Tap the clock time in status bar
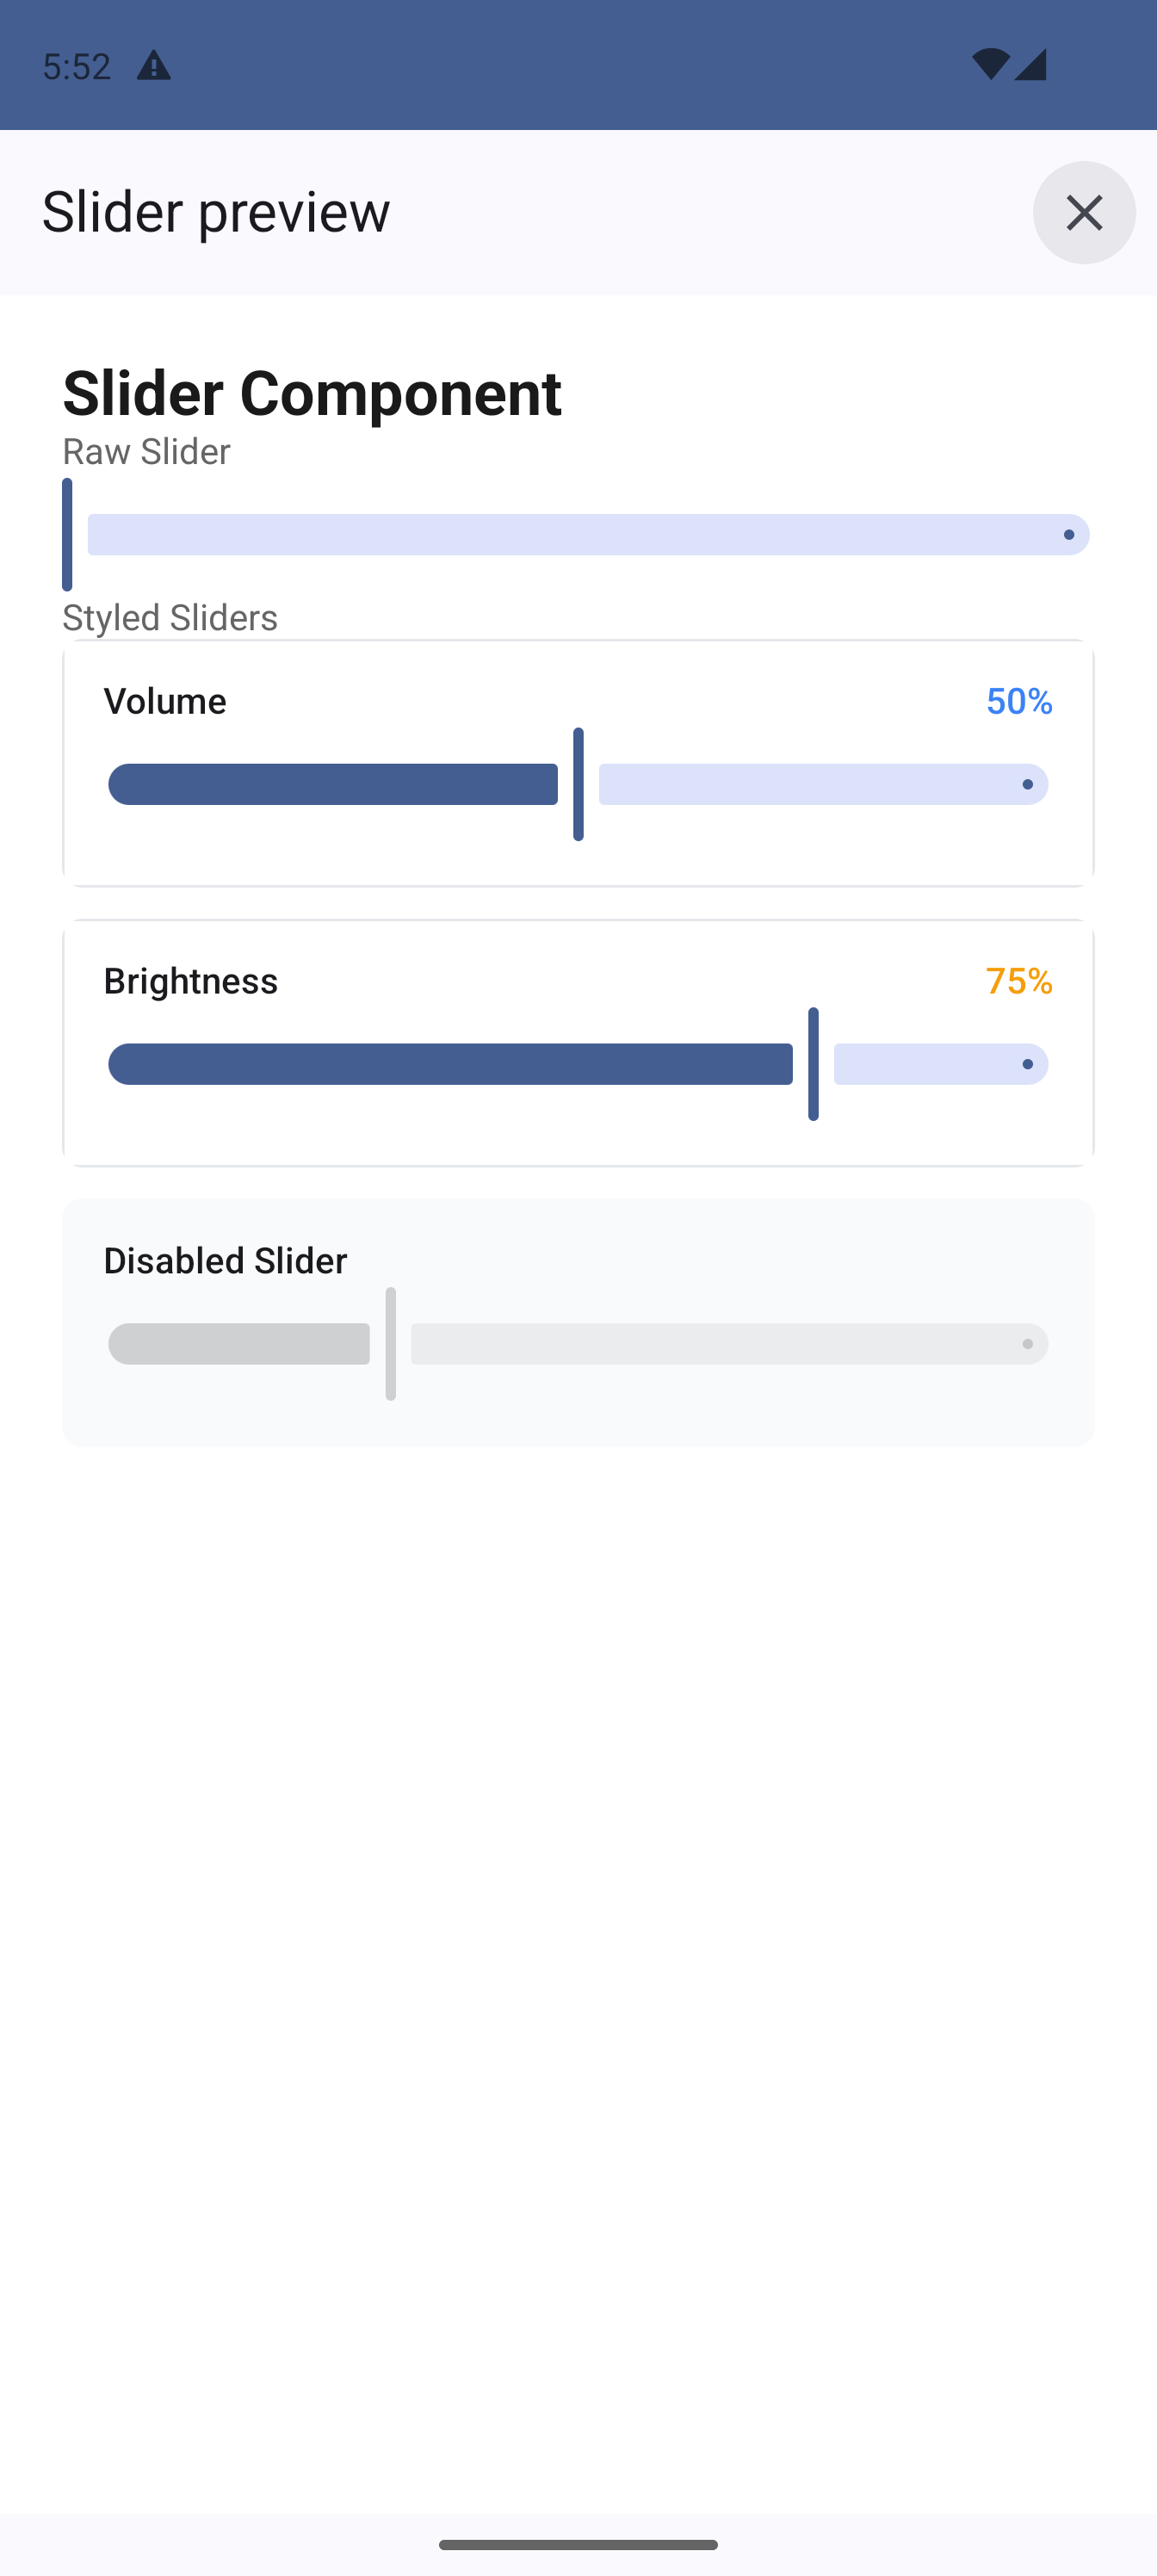 77,66
